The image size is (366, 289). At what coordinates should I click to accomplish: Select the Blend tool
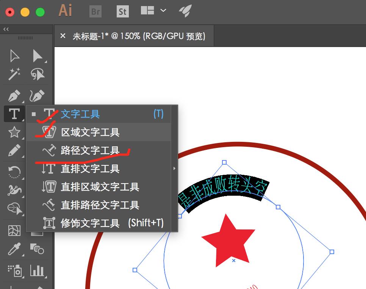click(x=37, y=249)
